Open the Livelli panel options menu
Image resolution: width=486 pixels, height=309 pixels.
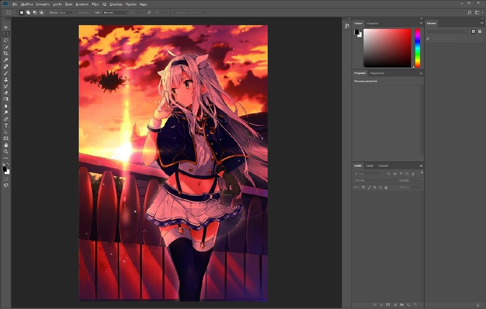(x=421, y=166)
